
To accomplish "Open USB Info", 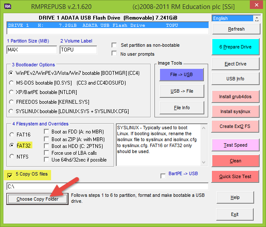I will coord(235,79).
